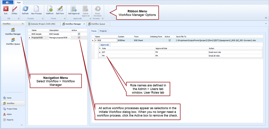Expand navigation menu overflow arrow
The image size is (269, 129).
[x=22, y=125]
